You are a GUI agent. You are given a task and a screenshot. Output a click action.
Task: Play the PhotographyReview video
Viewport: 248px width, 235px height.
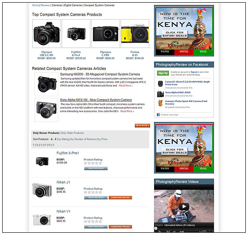coord(184,207)
